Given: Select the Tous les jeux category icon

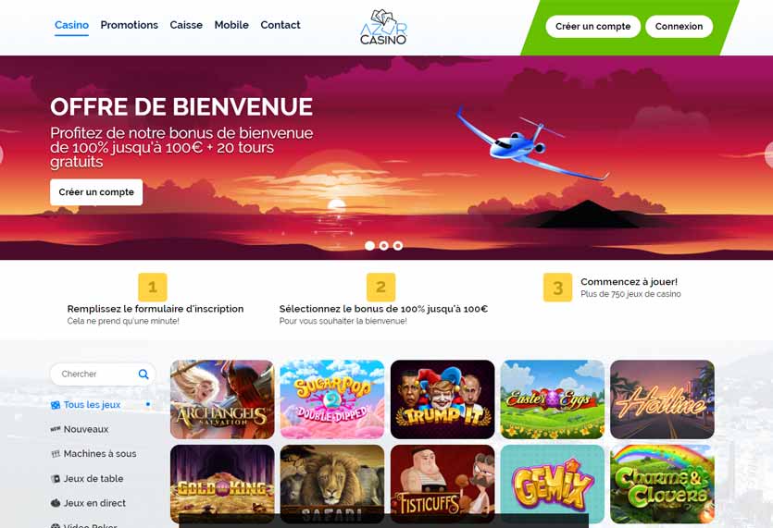Looking at the screenshot, I should pos(56,405).
